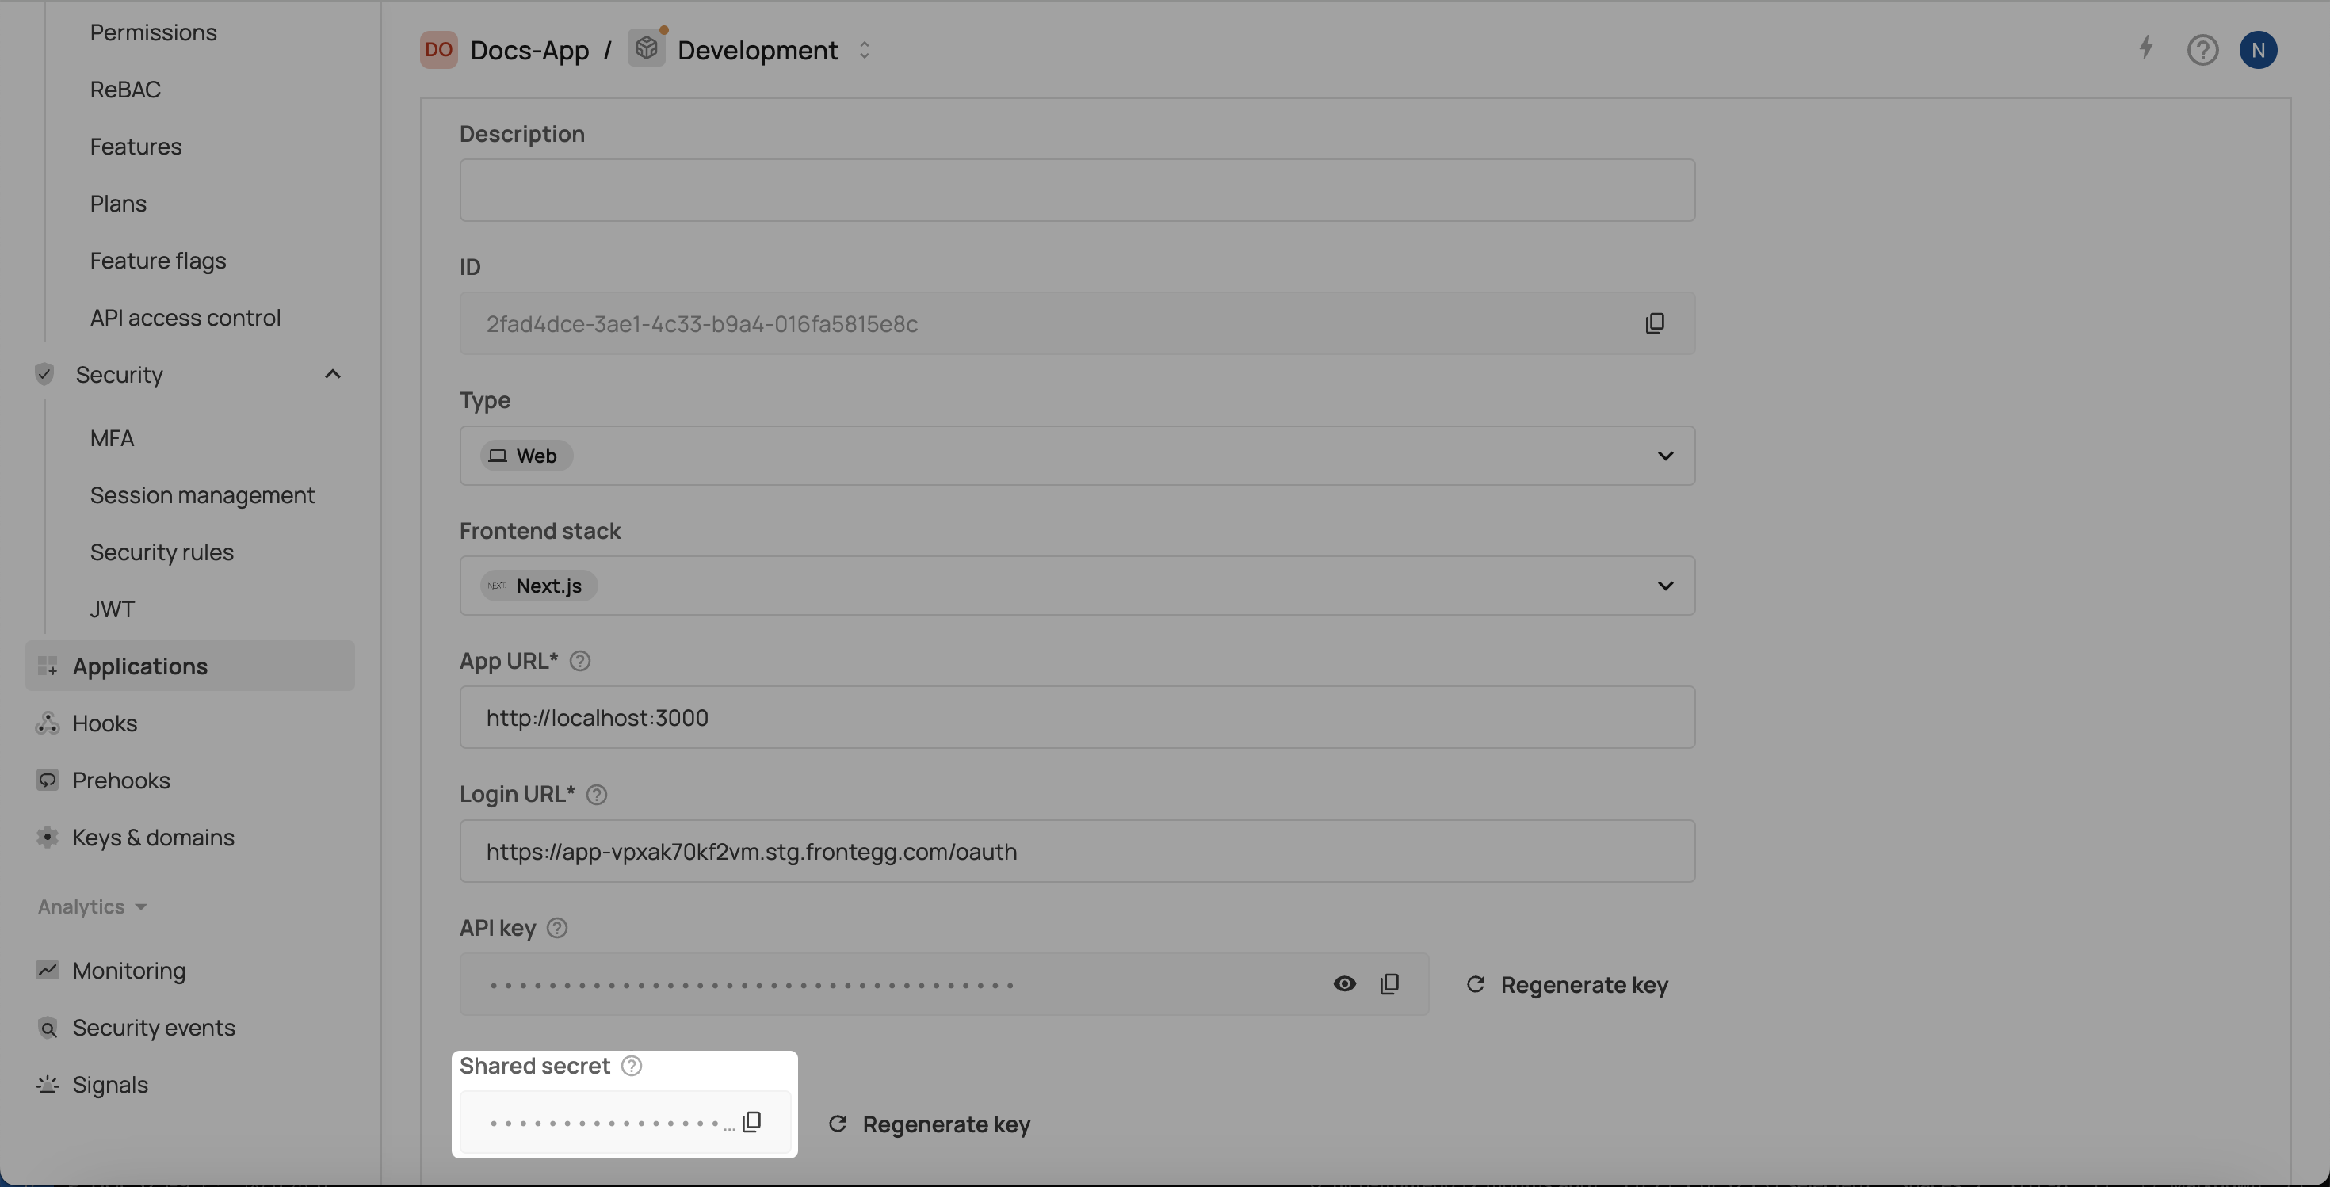Open Session management settings
The height and width of the screenshot is (1187, 2330).
click(x=203, y=495)
